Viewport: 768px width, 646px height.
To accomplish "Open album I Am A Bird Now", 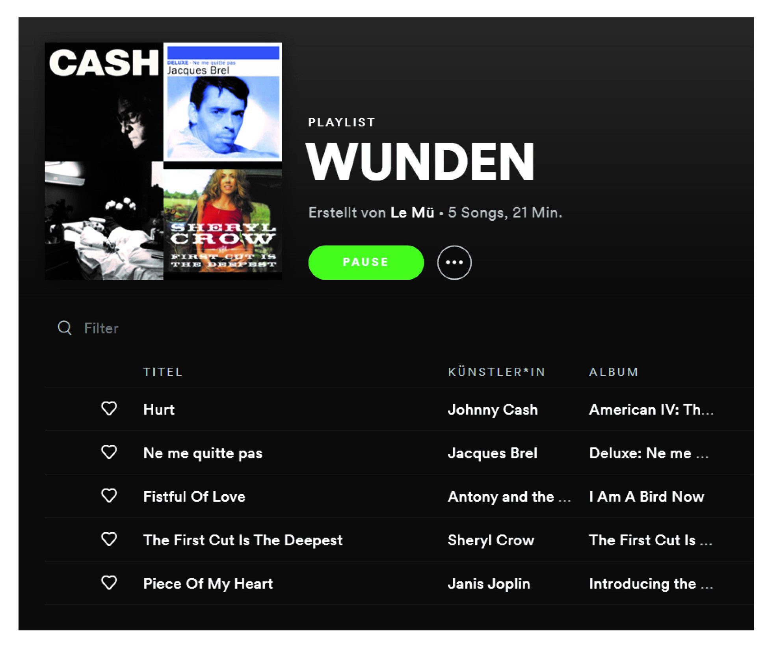I will click(646, 496).
